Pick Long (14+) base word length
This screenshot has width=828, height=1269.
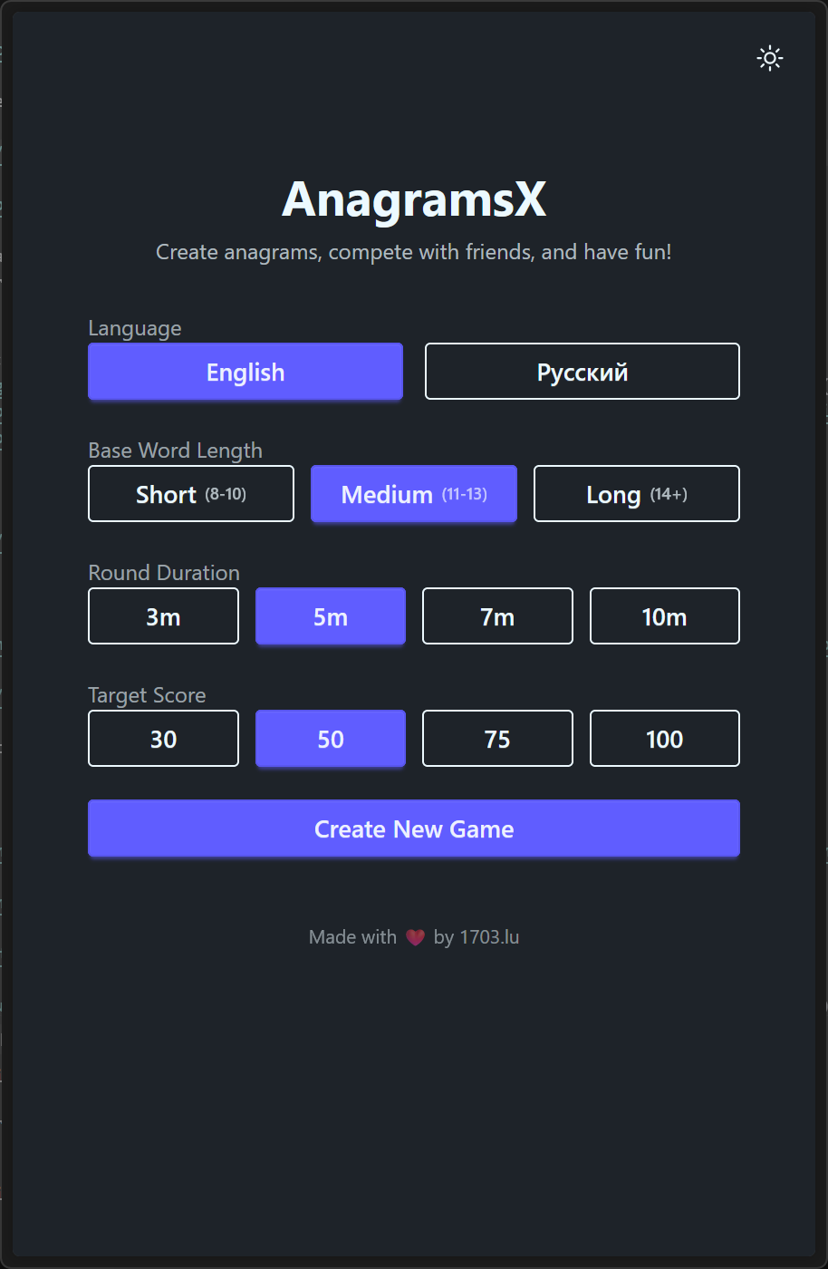point(637,494)
